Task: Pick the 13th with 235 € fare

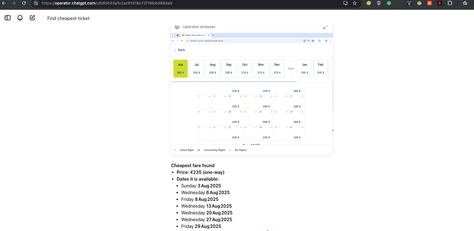Action: click(x=236, y=102)
